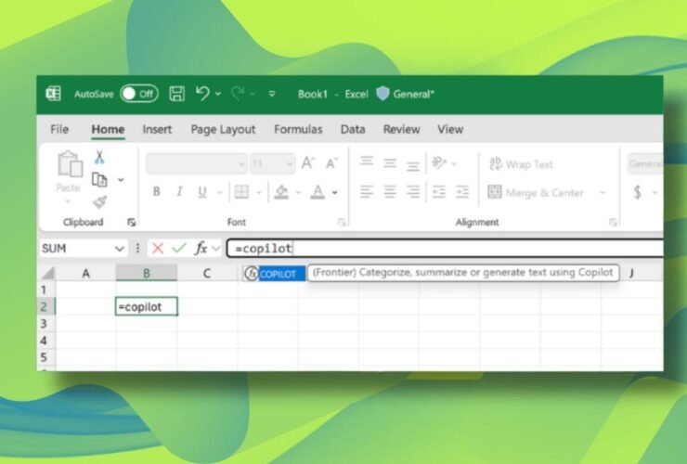Select COPILOT autocomplete suggestion
Screen dimensions: 687x464
coord(274,274)
